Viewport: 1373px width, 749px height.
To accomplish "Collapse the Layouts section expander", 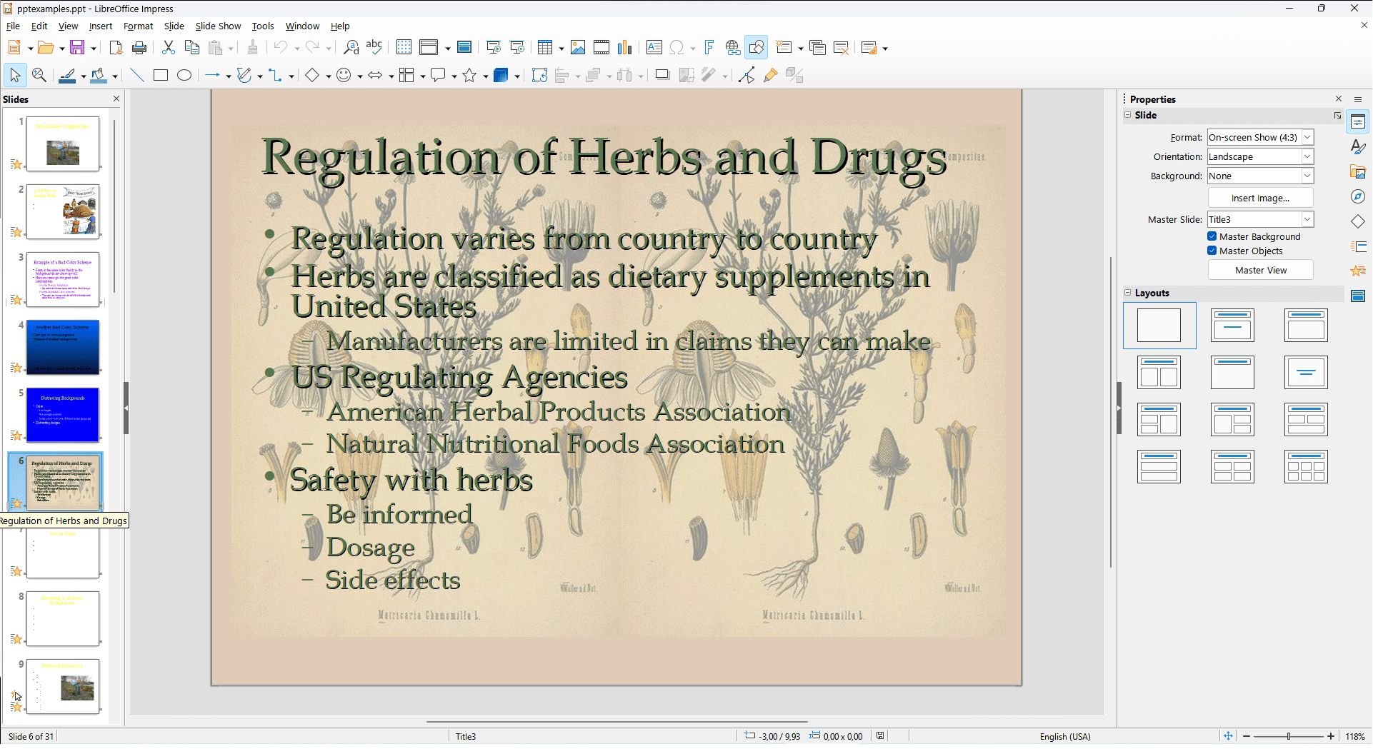I will point(1128,293).
